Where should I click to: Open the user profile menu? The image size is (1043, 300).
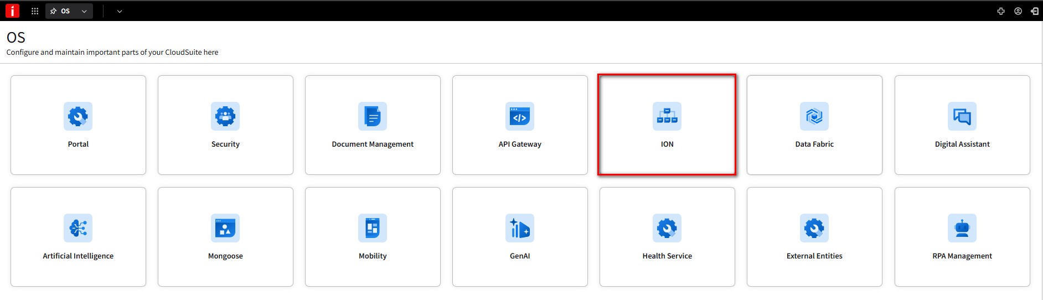click(x=1018, y=11)
